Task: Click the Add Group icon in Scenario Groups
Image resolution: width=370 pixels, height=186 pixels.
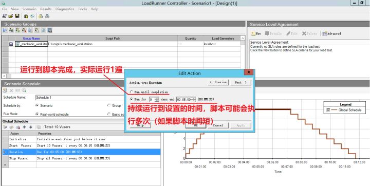Action: click(x=17, y=30)
